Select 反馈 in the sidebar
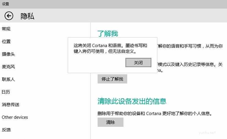This screenshot has height=139, width=227. point(6,130)
